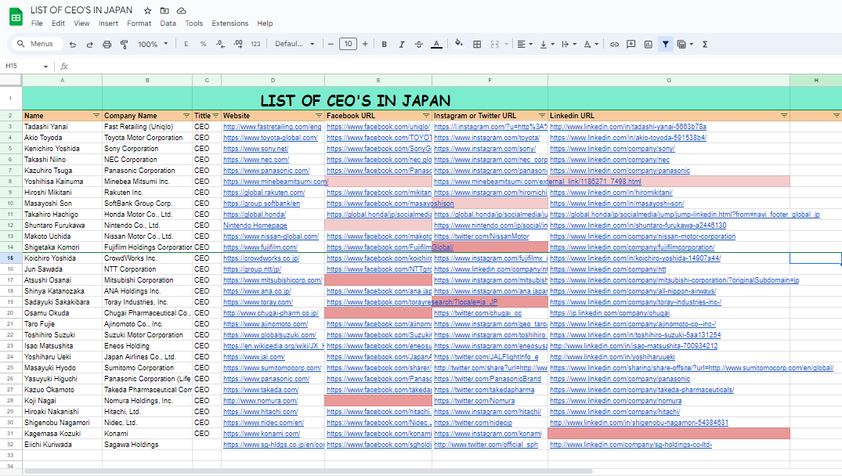Select the paint format roller icon
Screen dimensions: 842x476
point(124,44)
